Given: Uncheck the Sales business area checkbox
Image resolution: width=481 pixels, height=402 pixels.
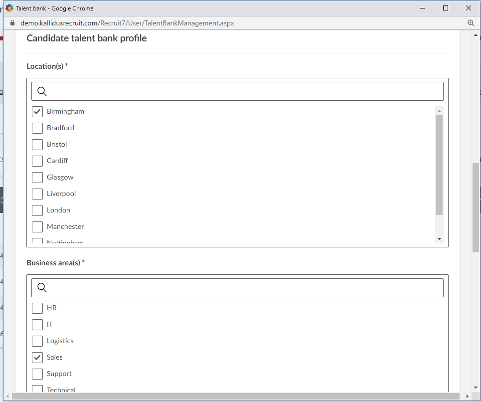Looking at the screenshot, I should [37, 358].
